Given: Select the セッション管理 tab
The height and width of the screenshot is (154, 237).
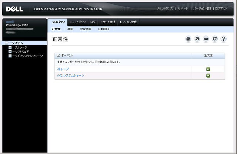Looking at the screenshot, I should click(128, 22).
